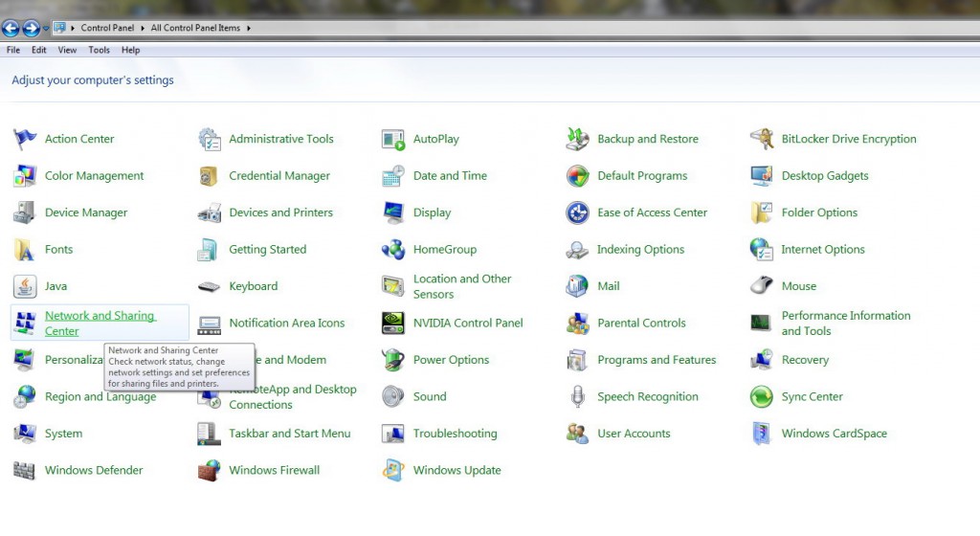The image size is (980, 536).
Task: Open the User Accounts icon
Action: pyautogui.click(x=577, y=434)
